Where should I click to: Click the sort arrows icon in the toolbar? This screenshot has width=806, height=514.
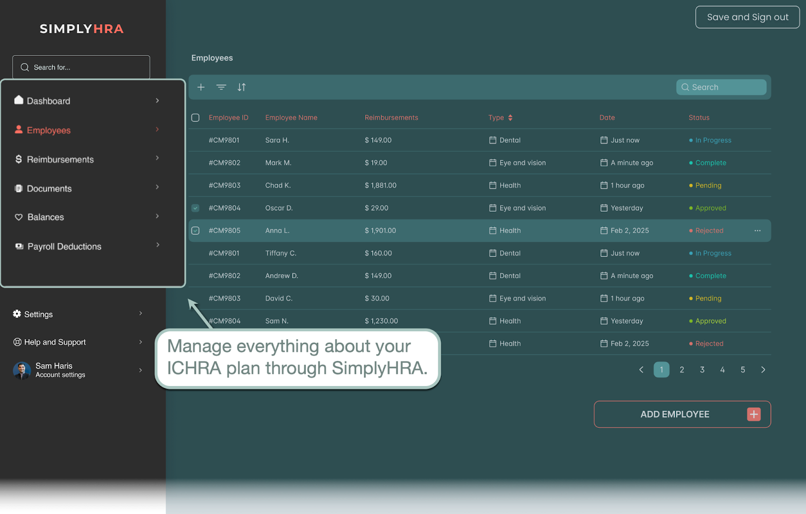point(242,87)
